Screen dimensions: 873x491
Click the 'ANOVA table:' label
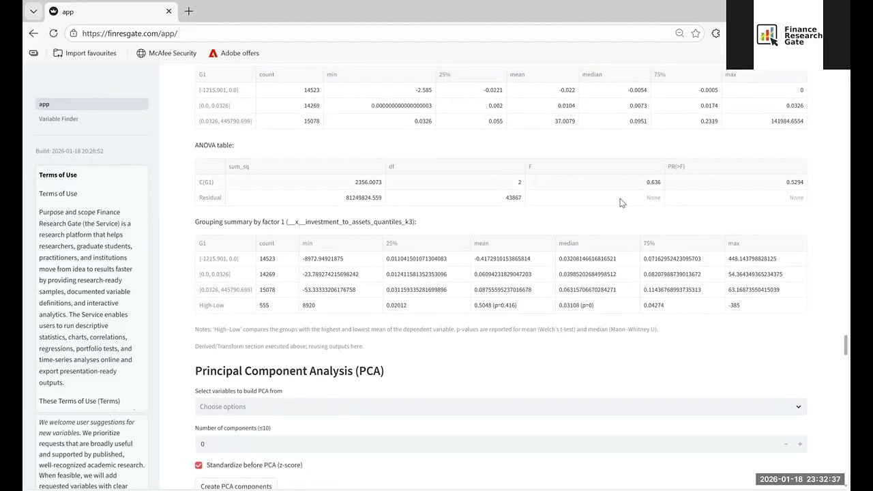214,145
